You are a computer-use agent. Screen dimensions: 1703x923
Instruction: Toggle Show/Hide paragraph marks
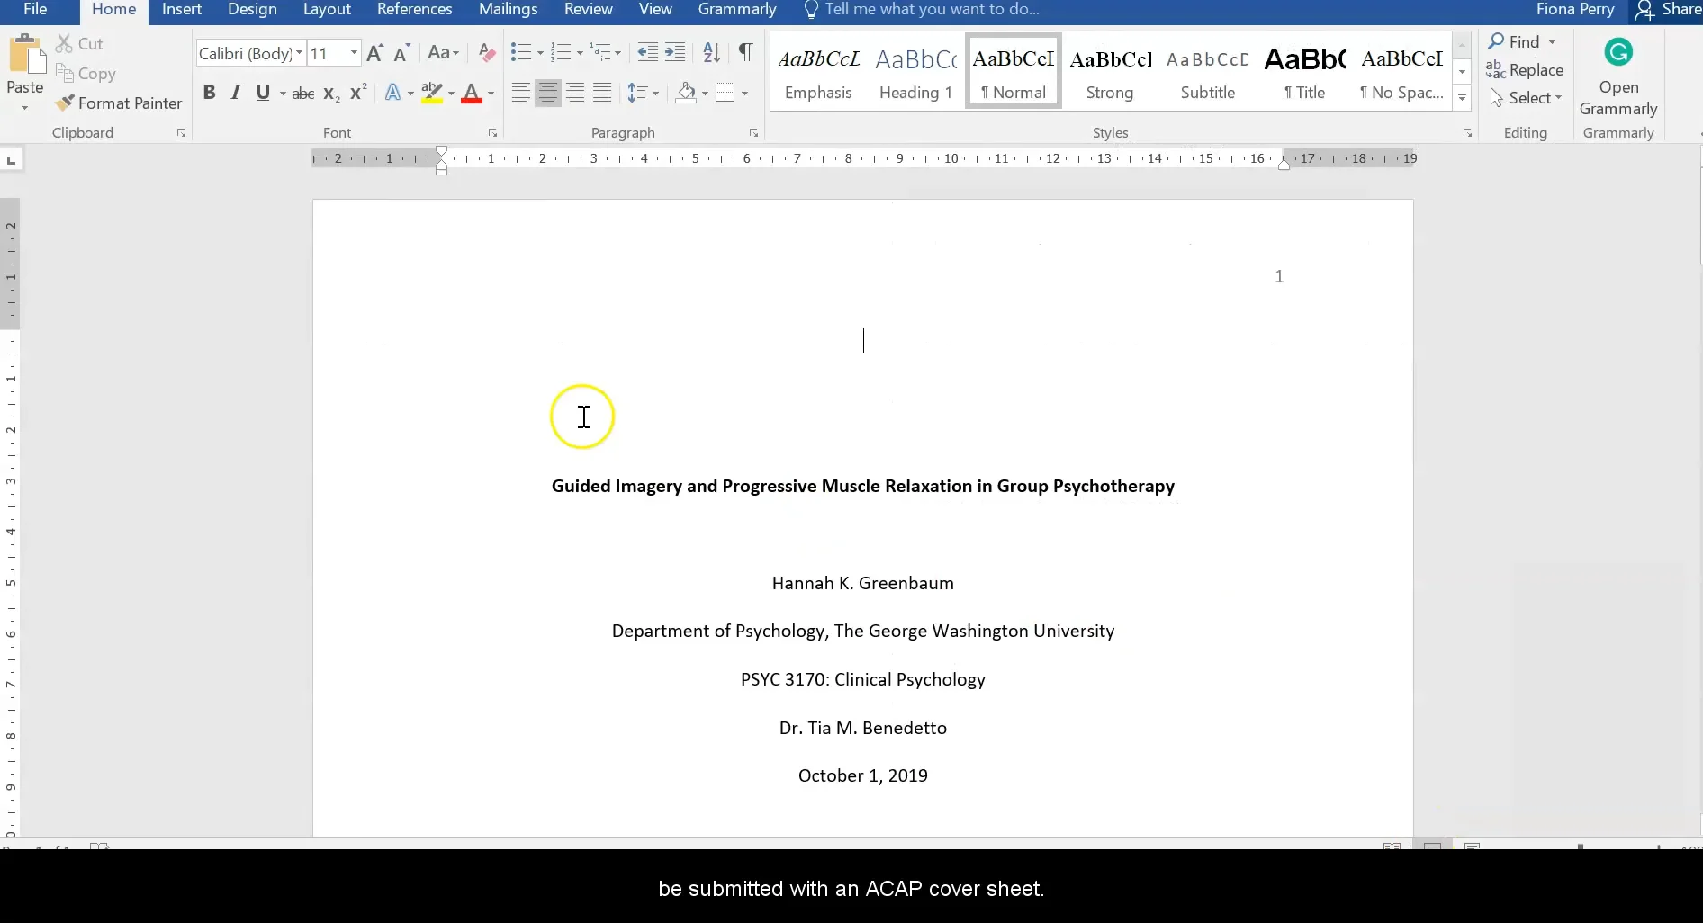pos(745,52)
